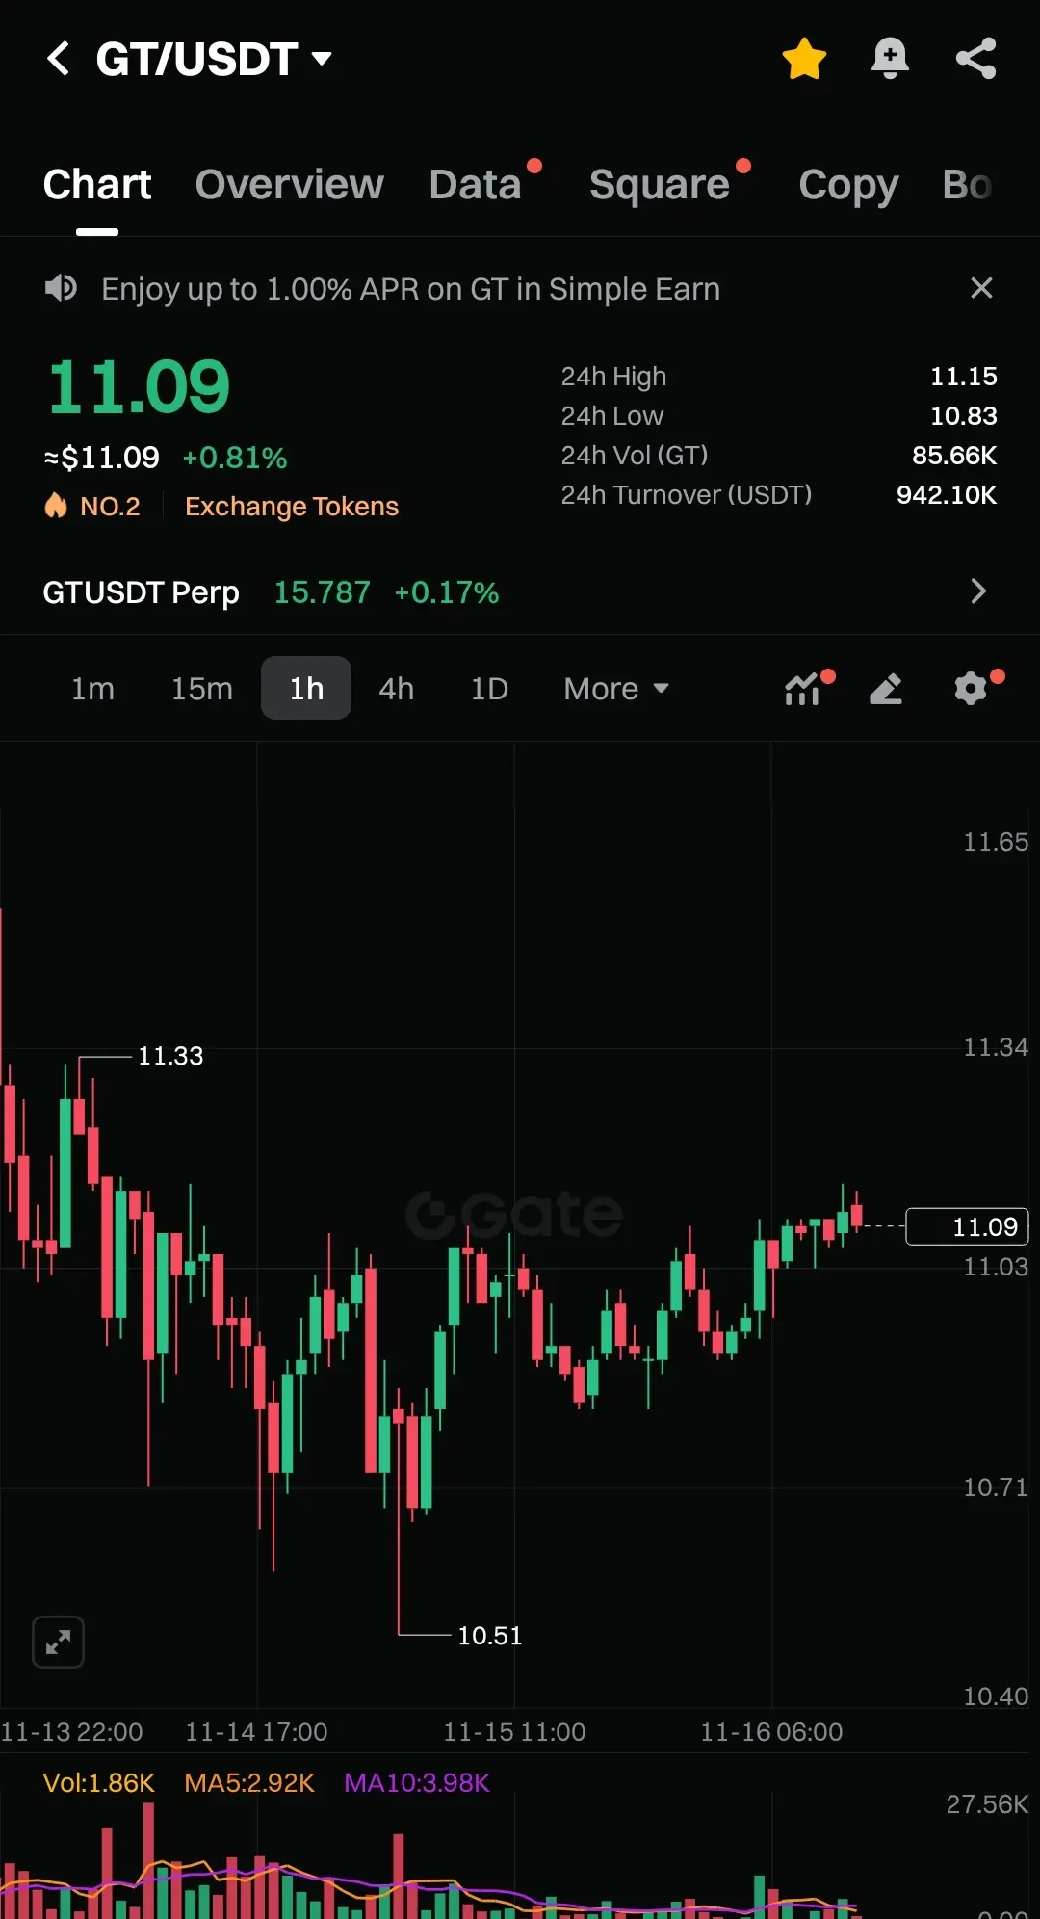
Task: Tap the 24h High value 11.15
Action: [x=963, y=377]
